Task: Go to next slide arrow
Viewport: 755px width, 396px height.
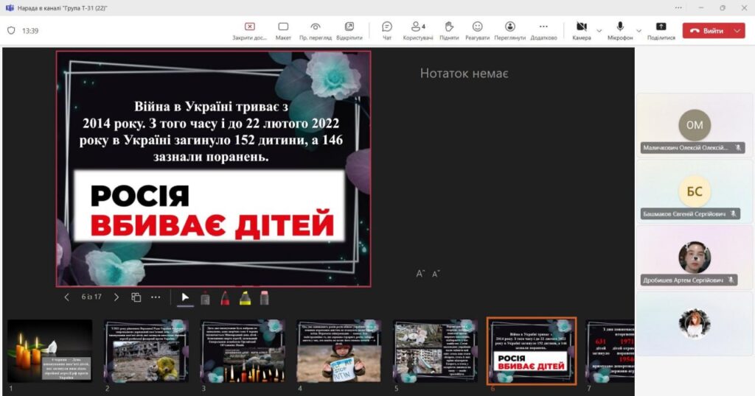Action: click(116, 297)
